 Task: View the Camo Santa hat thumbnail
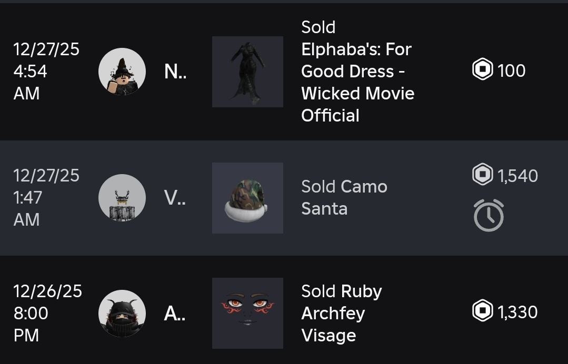247,198
